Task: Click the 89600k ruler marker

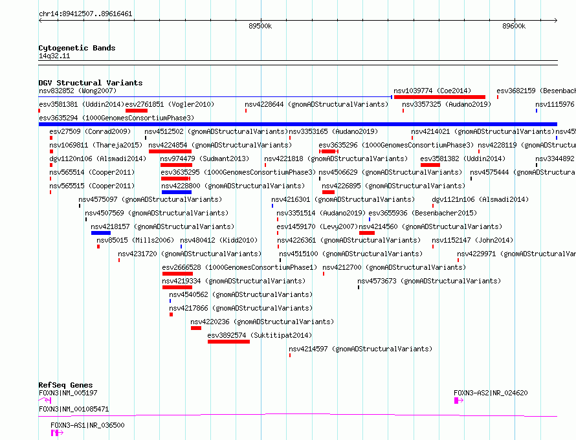Action: (514, 26)
